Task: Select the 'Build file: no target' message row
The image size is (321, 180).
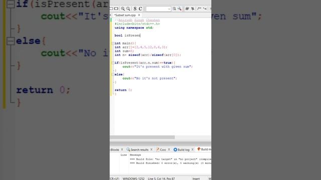Action: coord(171,159)
